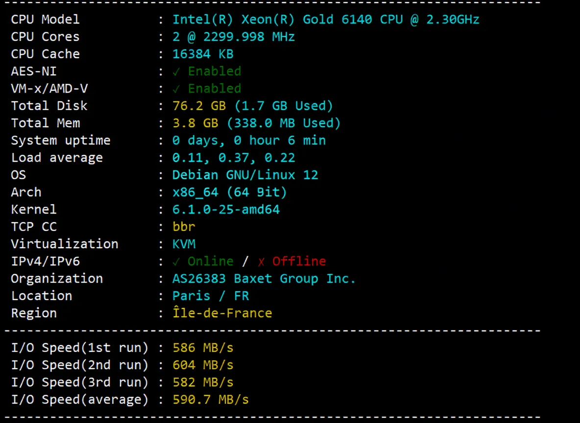
Task: Click the Location label
Action: [x=42, y=296]
